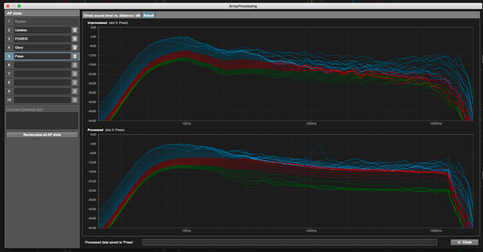Select the Useless AP slot

click(42, 30)
